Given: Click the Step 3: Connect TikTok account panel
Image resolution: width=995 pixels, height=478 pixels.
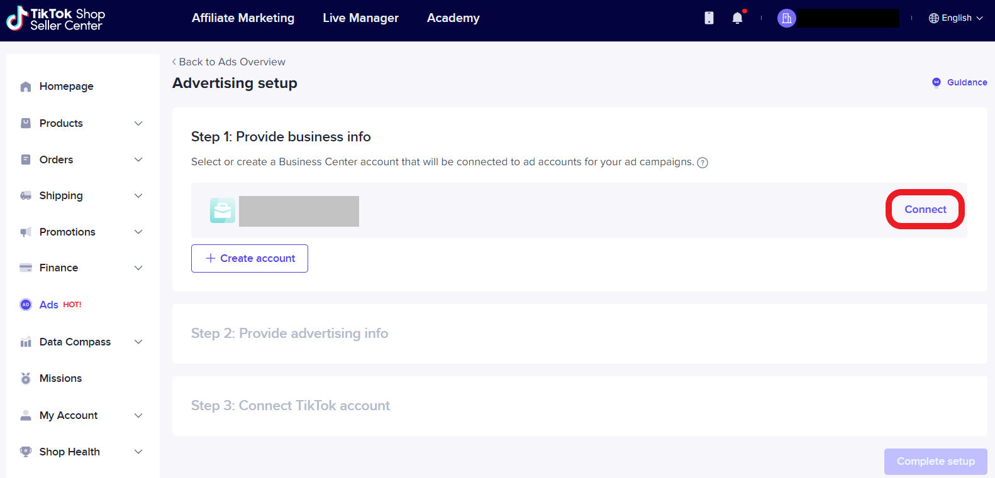Looking at the screenshot, I should 579,406.
